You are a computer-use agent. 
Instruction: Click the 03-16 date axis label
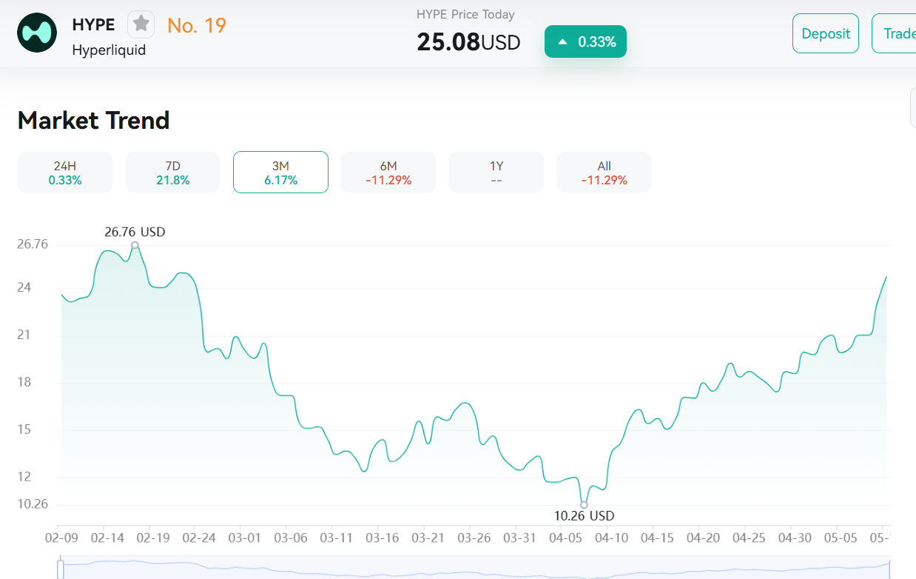[383, 537]
